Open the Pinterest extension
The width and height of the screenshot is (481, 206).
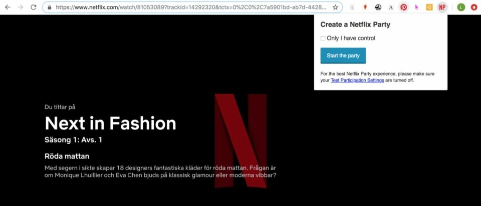(403, 7)
